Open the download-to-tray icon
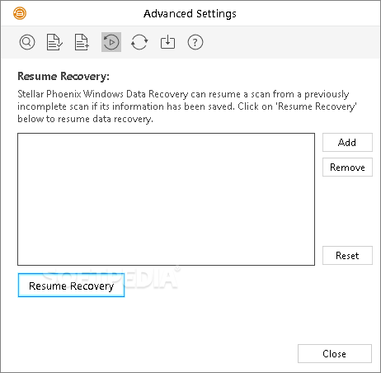Image resolution: width=381 pixels, height=373 pixels. click(x=167, y=42)
